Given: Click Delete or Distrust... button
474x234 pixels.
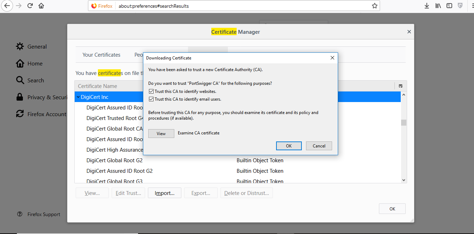Looking at the screenshot, I should [x=247, y=193].
